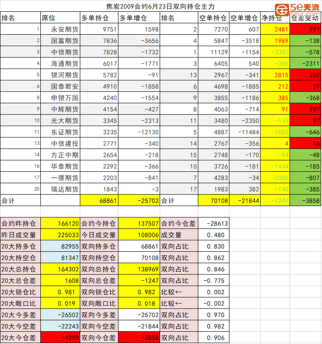The image size is (322, 344).
Task: Click the ratio value 0.970
Action: pos(214,315)
